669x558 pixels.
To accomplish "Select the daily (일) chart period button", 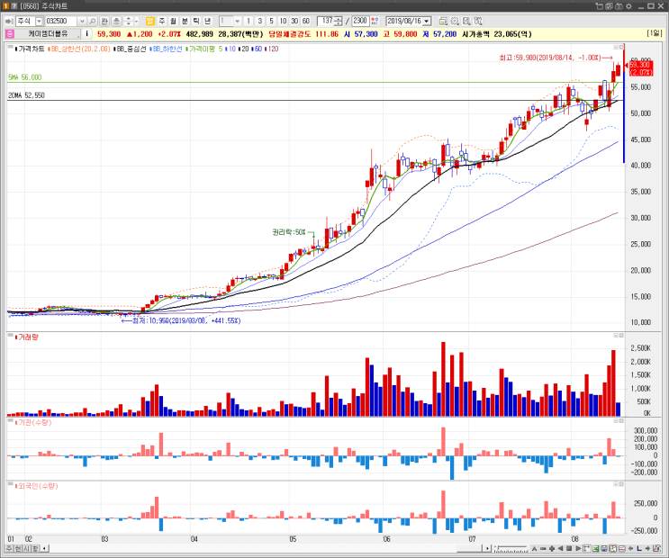I will [x=150, y=21].
